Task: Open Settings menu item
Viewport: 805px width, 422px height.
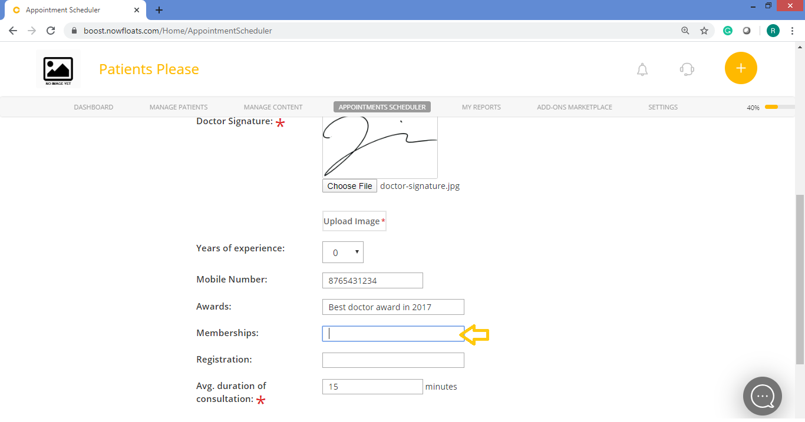Action: [663, 107]
